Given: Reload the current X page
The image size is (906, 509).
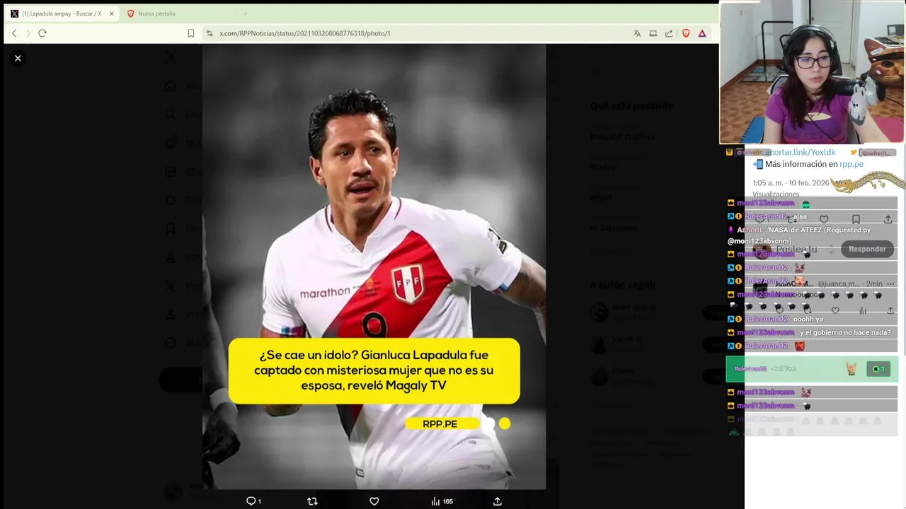Looking at the screenshot, I should click(42, 33).
